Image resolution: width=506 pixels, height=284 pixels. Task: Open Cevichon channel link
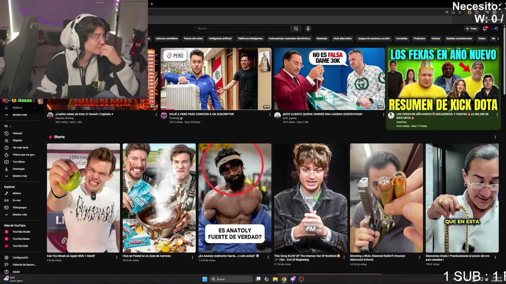pos(402,122)
